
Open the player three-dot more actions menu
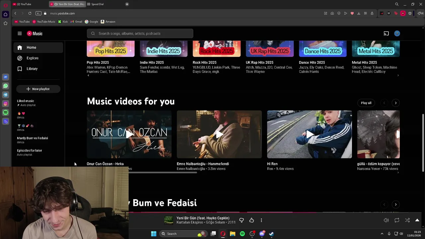tap(261, 220)
